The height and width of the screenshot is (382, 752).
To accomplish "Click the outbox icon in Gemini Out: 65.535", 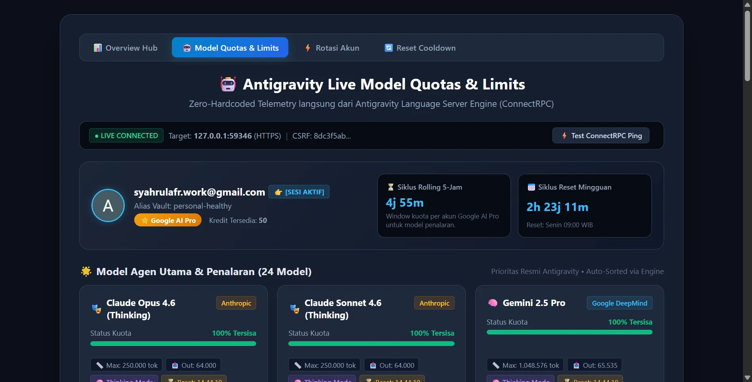I will (577, 365).
